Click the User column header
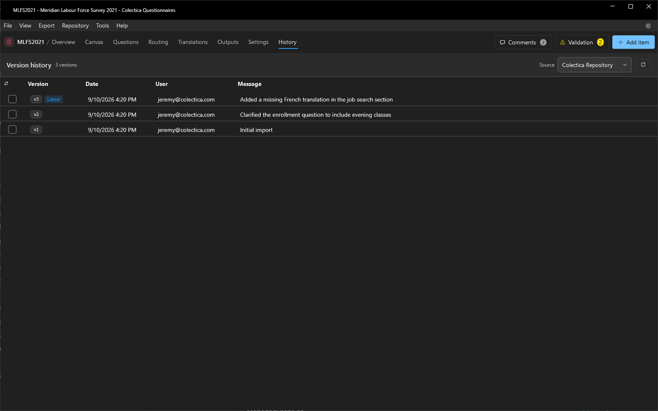 click(162, 84)
